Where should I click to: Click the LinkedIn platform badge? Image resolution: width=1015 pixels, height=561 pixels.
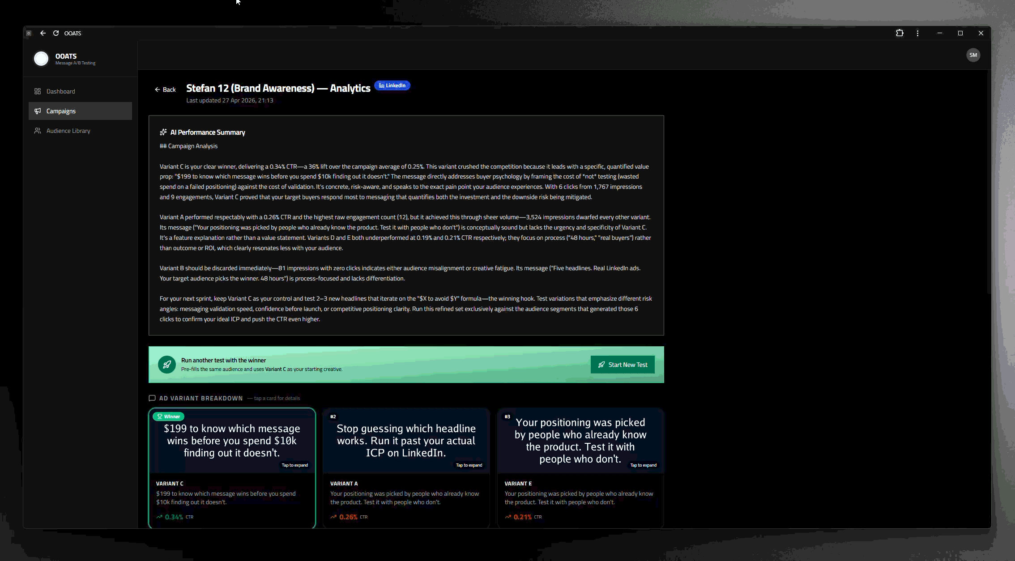coord(392,85)
